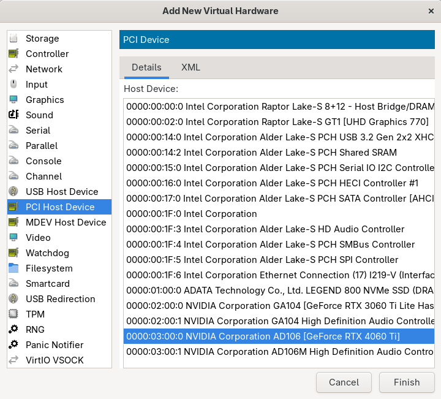Image resolution: width=441 pixels, height=399 pixels.
Task: Close the Add New Virtual Hardware dialog
Action: coord(431,11)
